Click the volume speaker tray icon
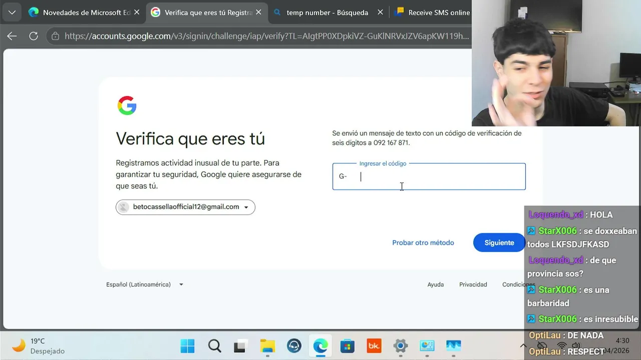 [576, 345]
